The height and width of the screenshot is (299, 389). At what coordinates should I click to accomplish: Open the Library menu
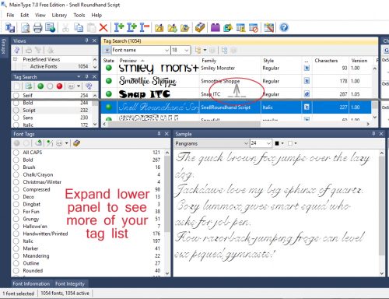(59, 15)
